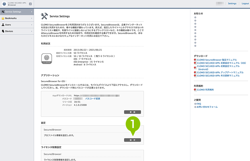Open Settings link in top bar
Image resolution: width=250 pixels, height=161 pixels.
click(x=232, y=4)
